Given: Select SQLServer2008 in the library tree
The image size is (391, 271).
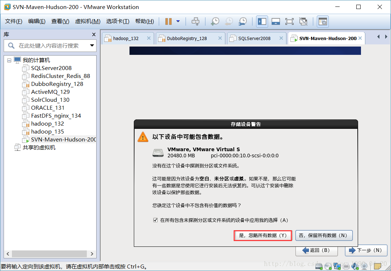Looking at the screenshot, I should click(x=51, y=68).
